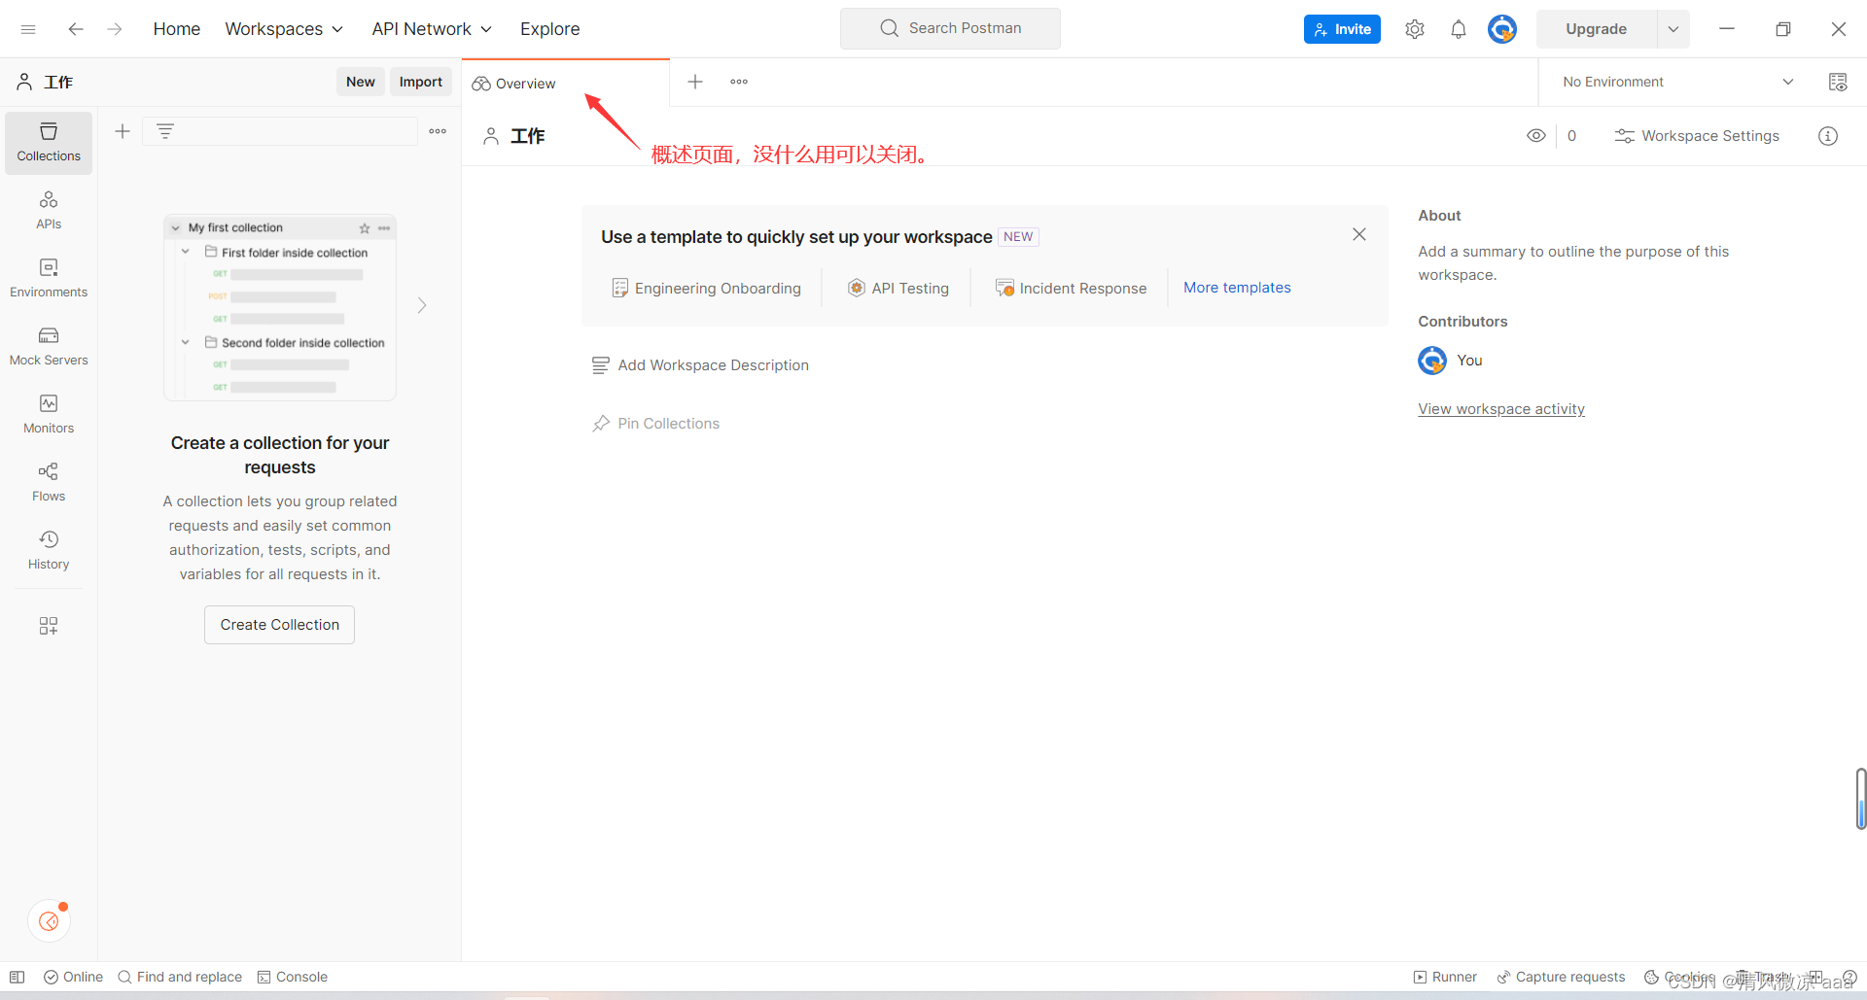Click the hamburger menu icon
This screenshot has height=1000, width=1867.
(x=28, y=29)
